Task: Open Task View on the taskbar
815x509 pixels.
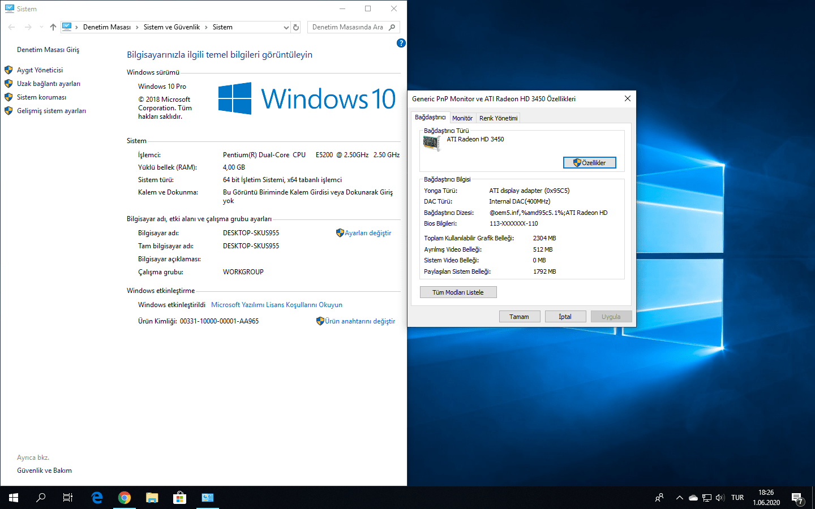Action: 68,498
